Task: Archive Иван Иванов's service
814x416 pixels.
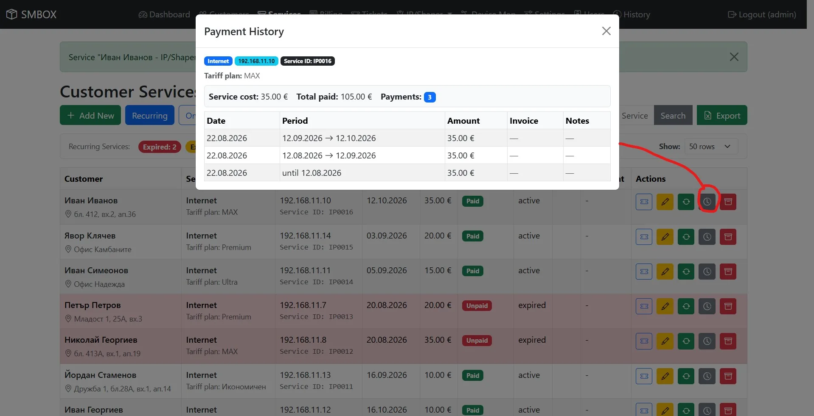Action: [x=728, y=202]
